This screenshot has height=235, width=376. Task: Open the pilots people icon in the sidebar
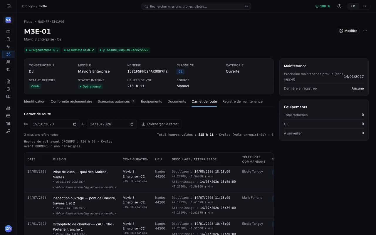click(x=8, y=62)
